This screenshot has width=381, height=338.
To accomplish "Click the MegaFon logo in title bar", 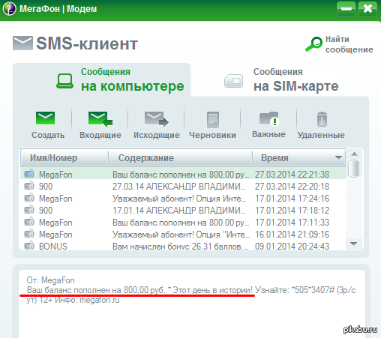I will 10,9.
